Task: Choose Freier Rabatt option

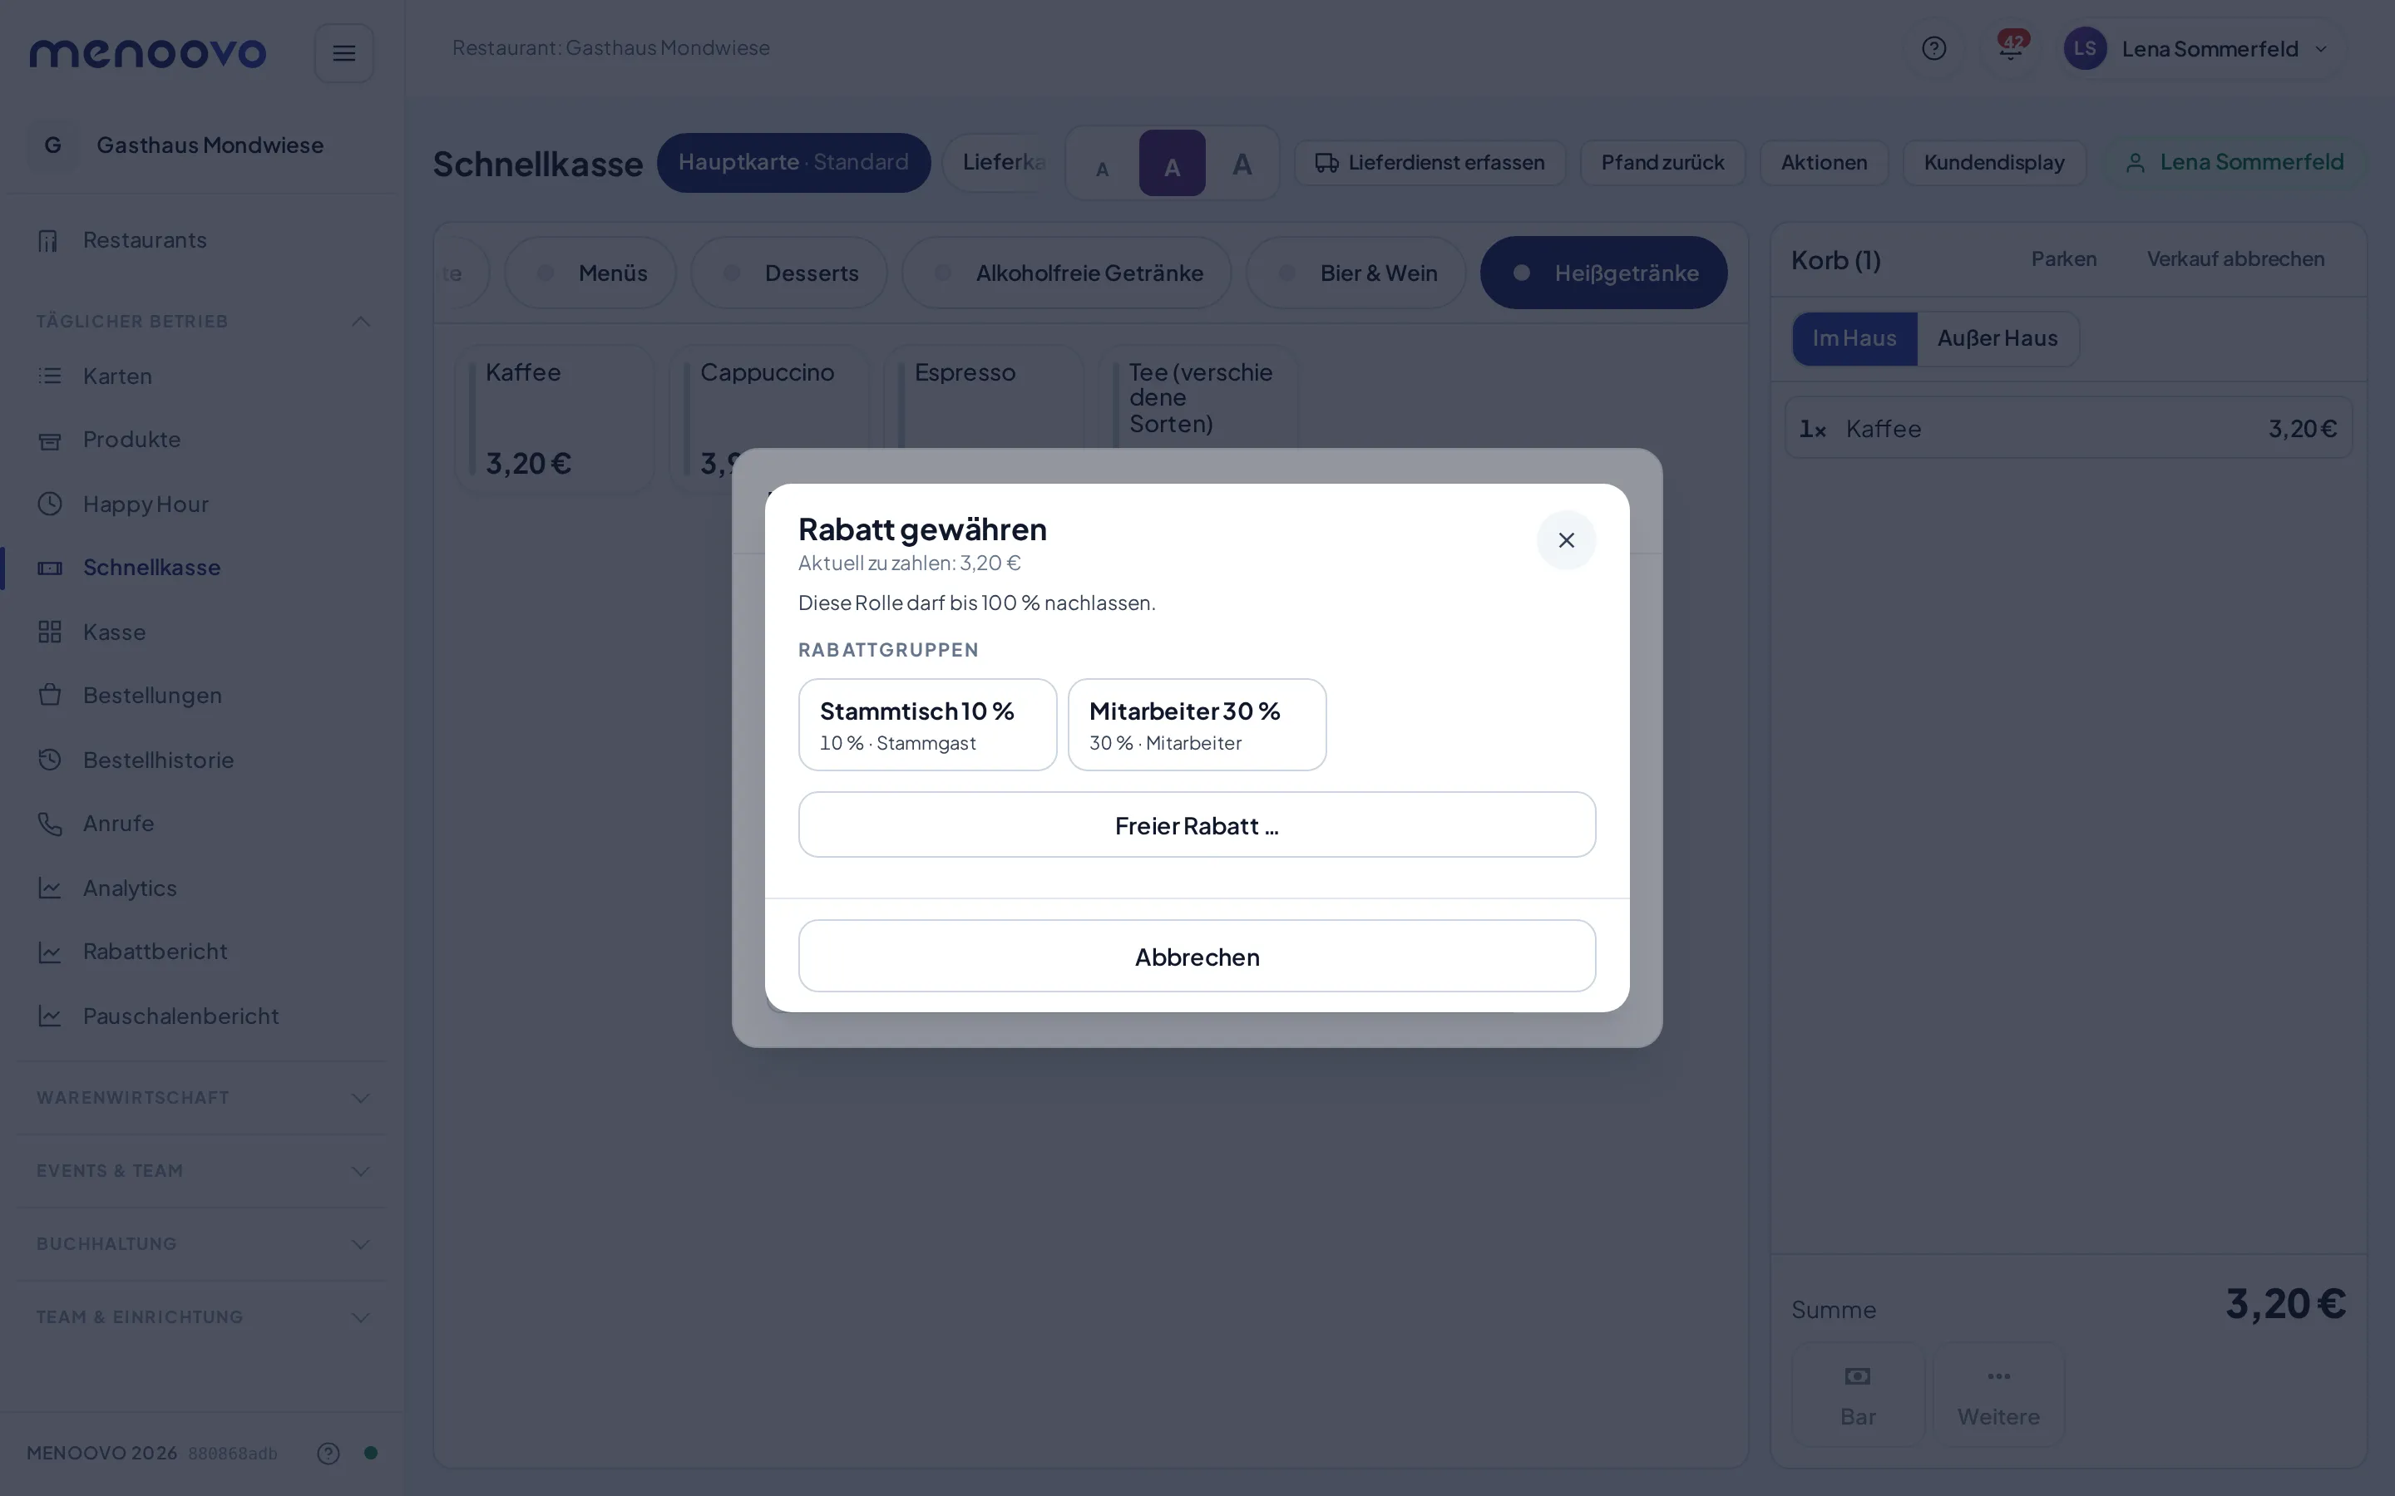Action: 1197,824
